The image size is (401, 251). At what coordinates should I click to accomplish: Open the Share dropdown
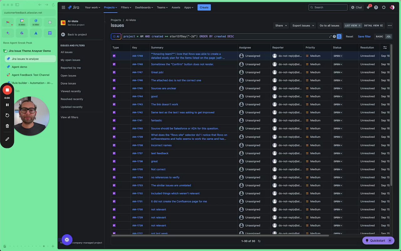pyautogui.click(x=281, y=26)
